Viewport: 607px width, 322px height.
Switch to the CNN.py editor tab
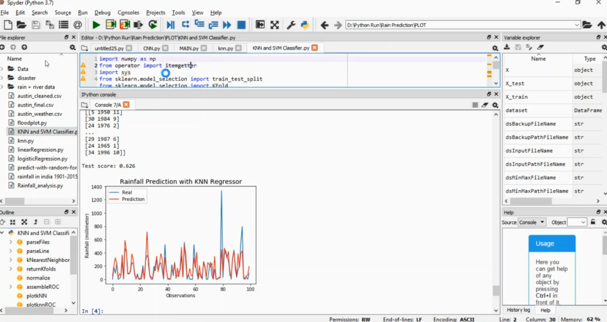click(152, 48)
